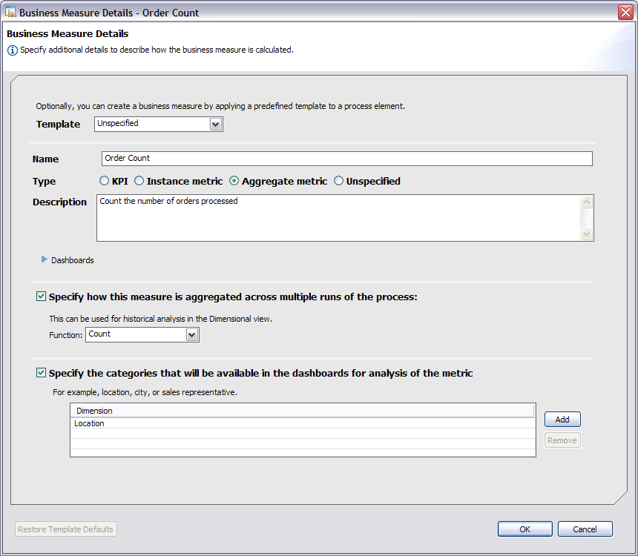Click the Description scrollbar up arrow
The height and width of the screenshot is (556, 638).
coord(586,202)
